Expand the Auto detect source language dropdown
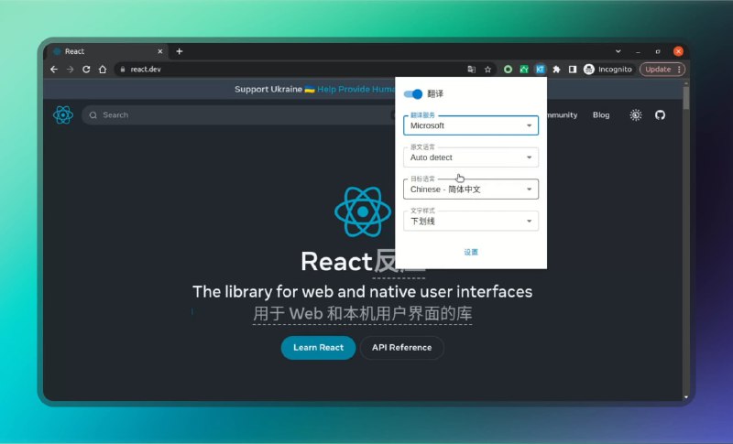This screenshot has width=733, height=444. (470, 157)
